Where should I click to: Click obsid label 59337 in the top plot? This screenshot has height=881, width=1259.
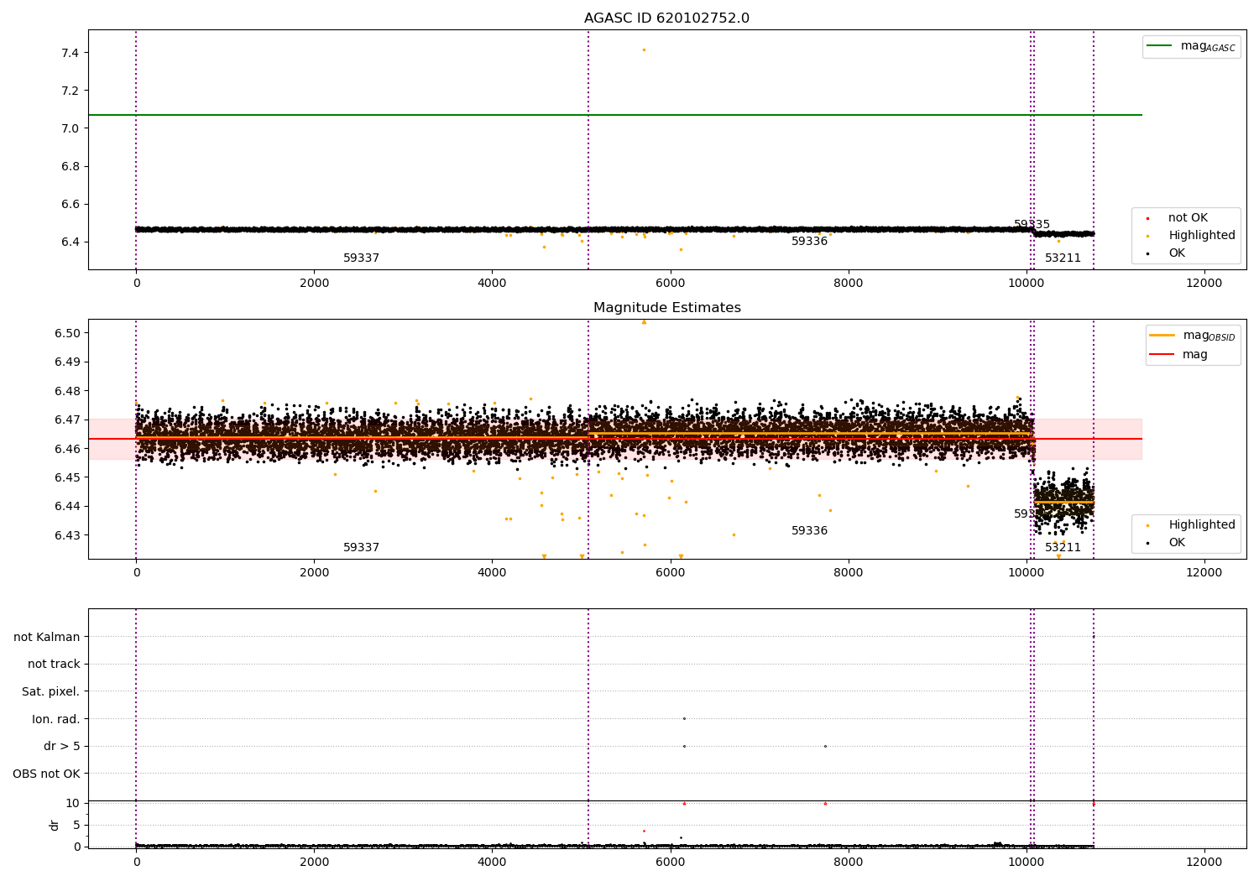(x=361, y=258)
